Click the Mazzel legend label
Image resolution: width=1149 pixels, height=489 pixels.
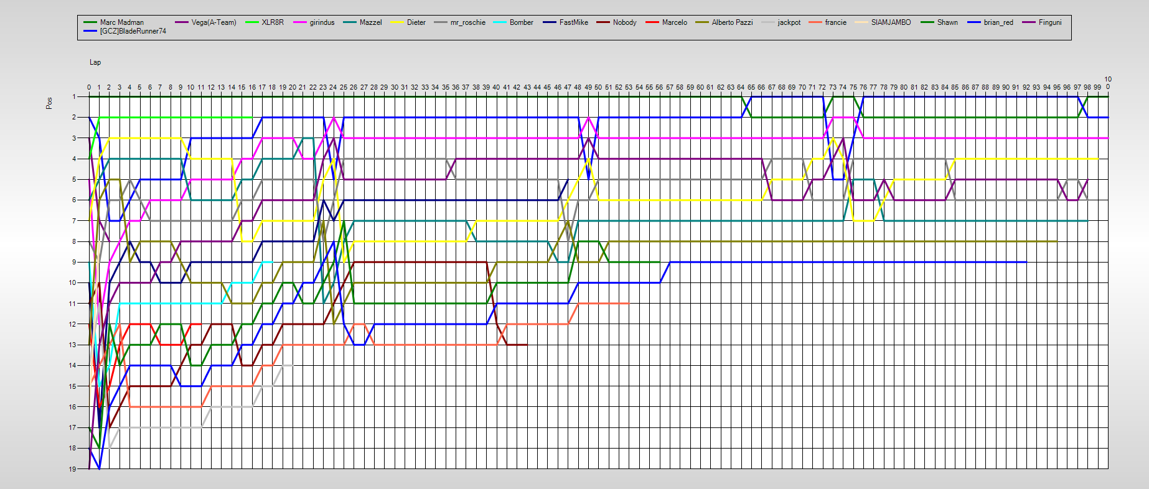[x=370, y=22]
